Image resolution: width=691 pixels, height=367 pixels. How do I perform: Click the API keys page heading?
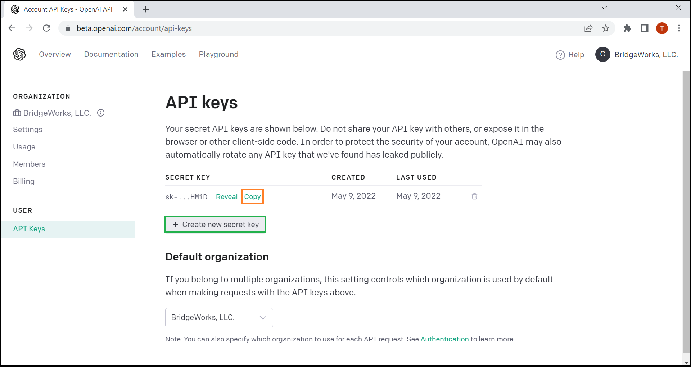pos(202,103)
